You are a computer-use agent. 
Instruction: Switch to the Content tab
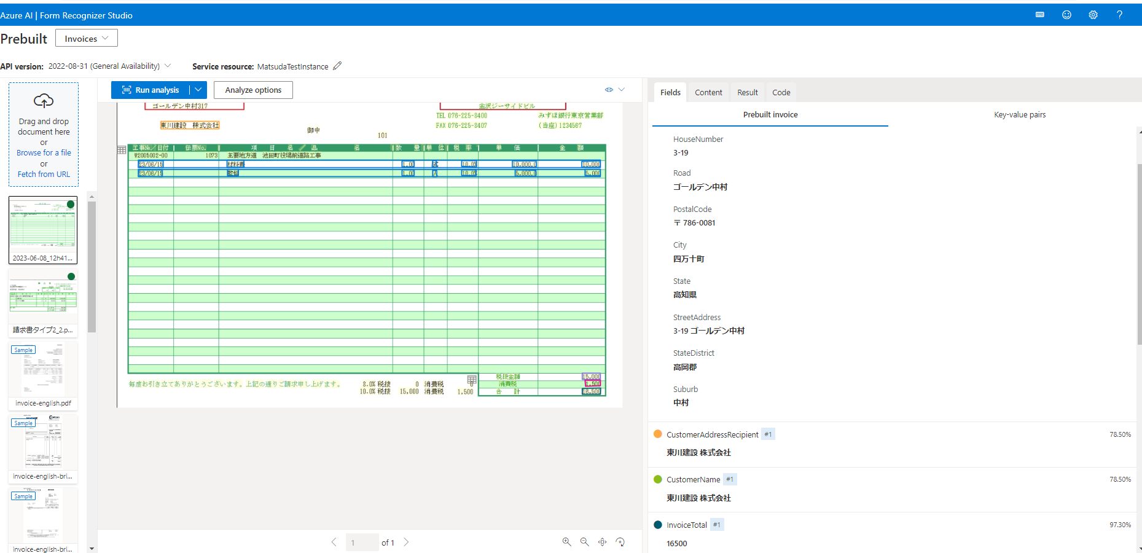click(708, 92)
